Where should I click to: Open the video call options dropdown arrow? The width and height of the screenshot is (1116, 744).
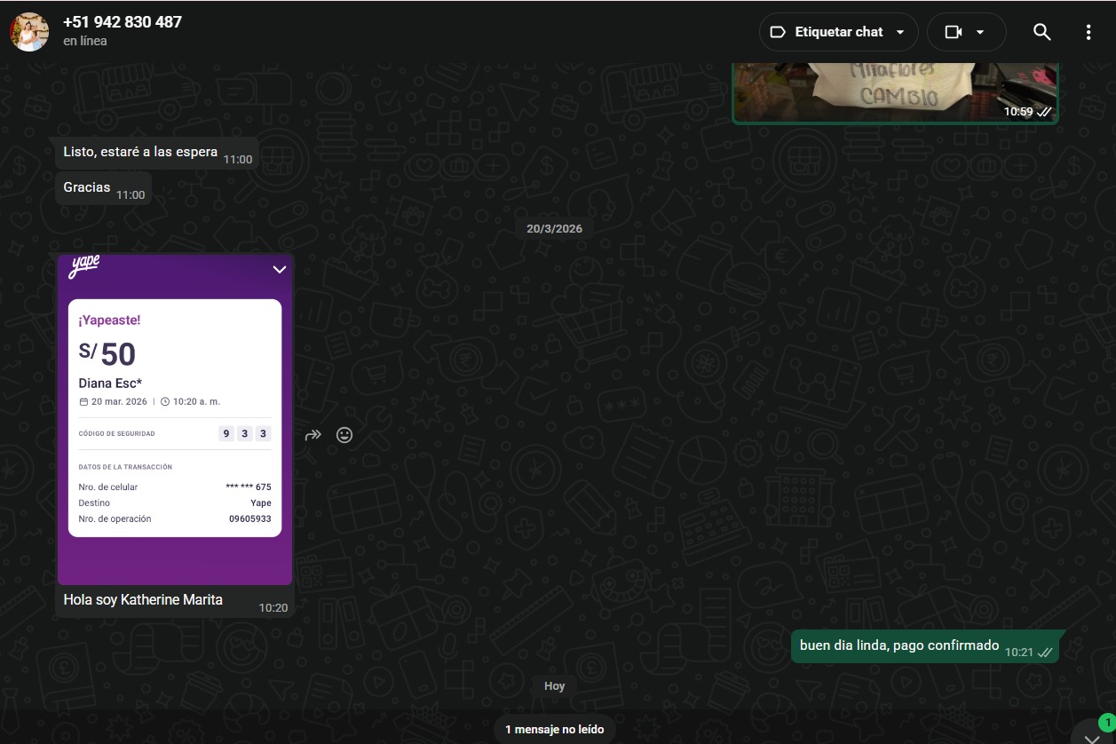(x=980, y=32)
